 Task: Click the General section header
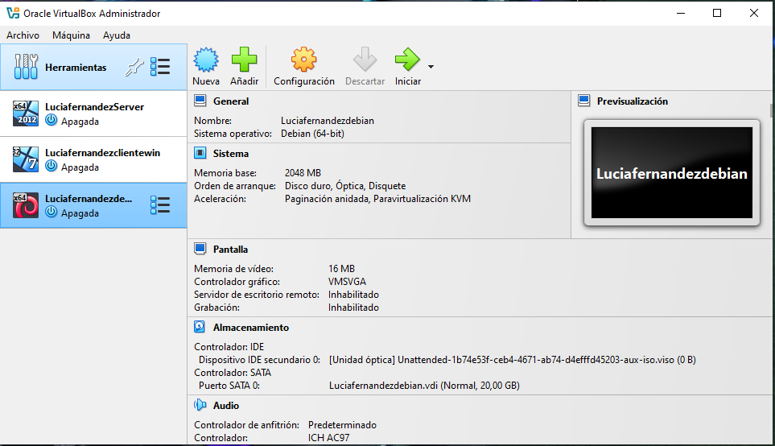point(230,101)
